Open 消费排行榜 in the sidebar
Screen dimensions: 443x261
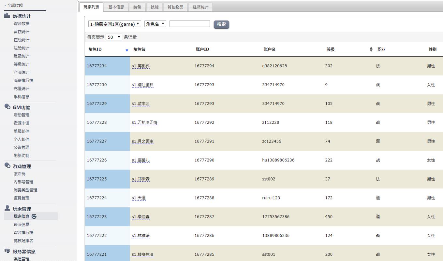23,80
